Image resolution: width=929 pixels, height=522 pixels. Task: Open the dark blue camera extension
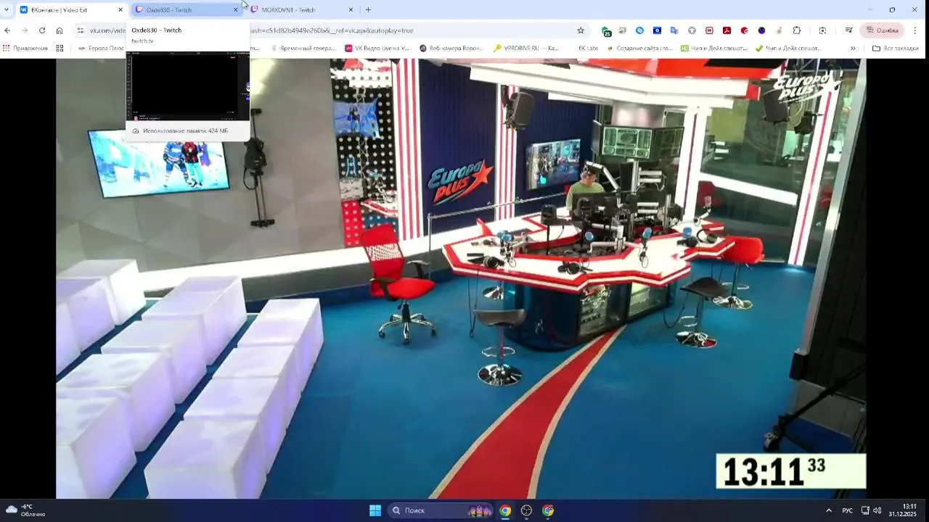tap(657, 30)
